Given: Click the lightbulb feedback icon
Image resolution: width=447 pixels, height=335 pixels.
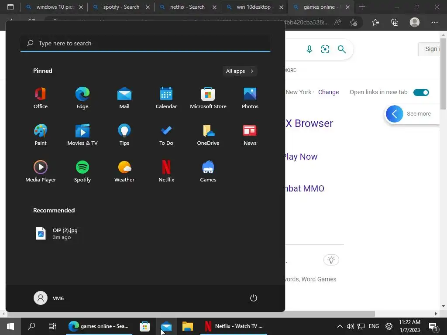Looking at the screenshot, I should (x=331, y=260).
